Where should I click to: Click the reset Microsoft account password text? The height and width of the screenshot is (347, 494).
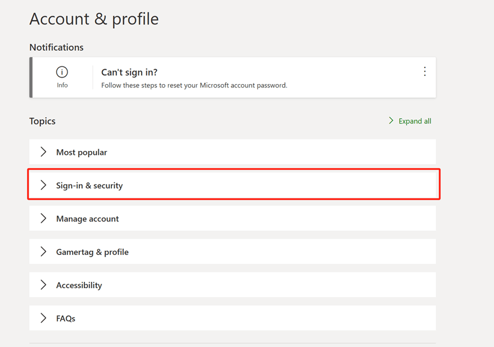pos(194,85)
